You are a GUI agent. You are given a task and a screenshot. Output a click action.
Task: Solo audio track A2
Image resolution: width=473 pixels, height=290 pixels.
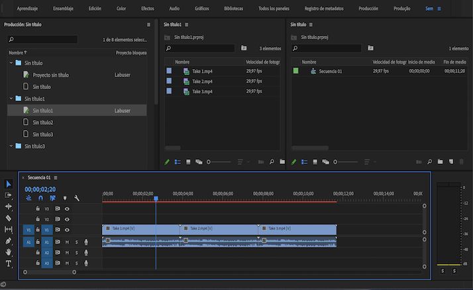(x=77, y=253)
